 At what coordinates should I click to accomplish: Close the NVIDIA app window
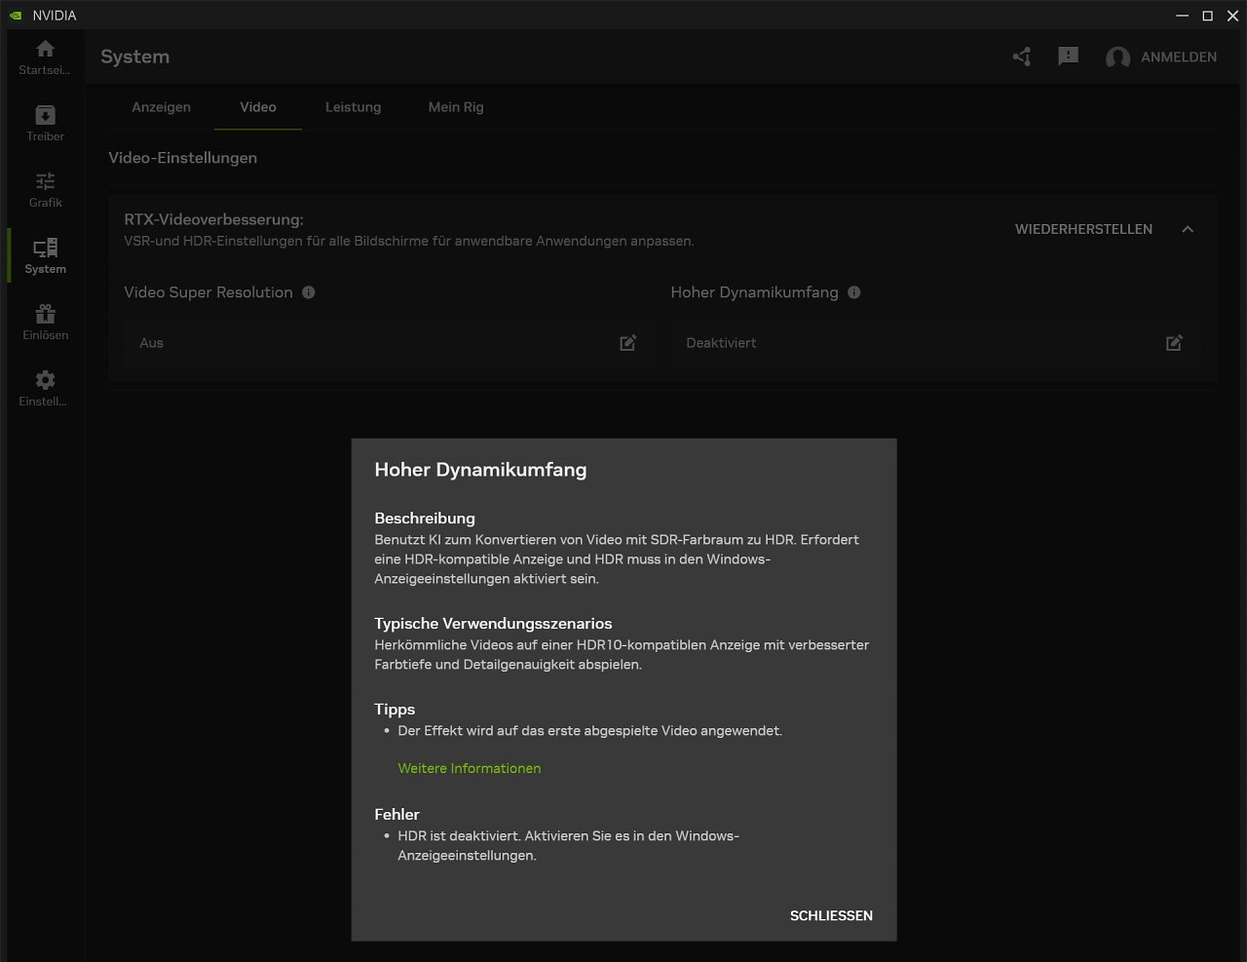[x=1232, y=16]
